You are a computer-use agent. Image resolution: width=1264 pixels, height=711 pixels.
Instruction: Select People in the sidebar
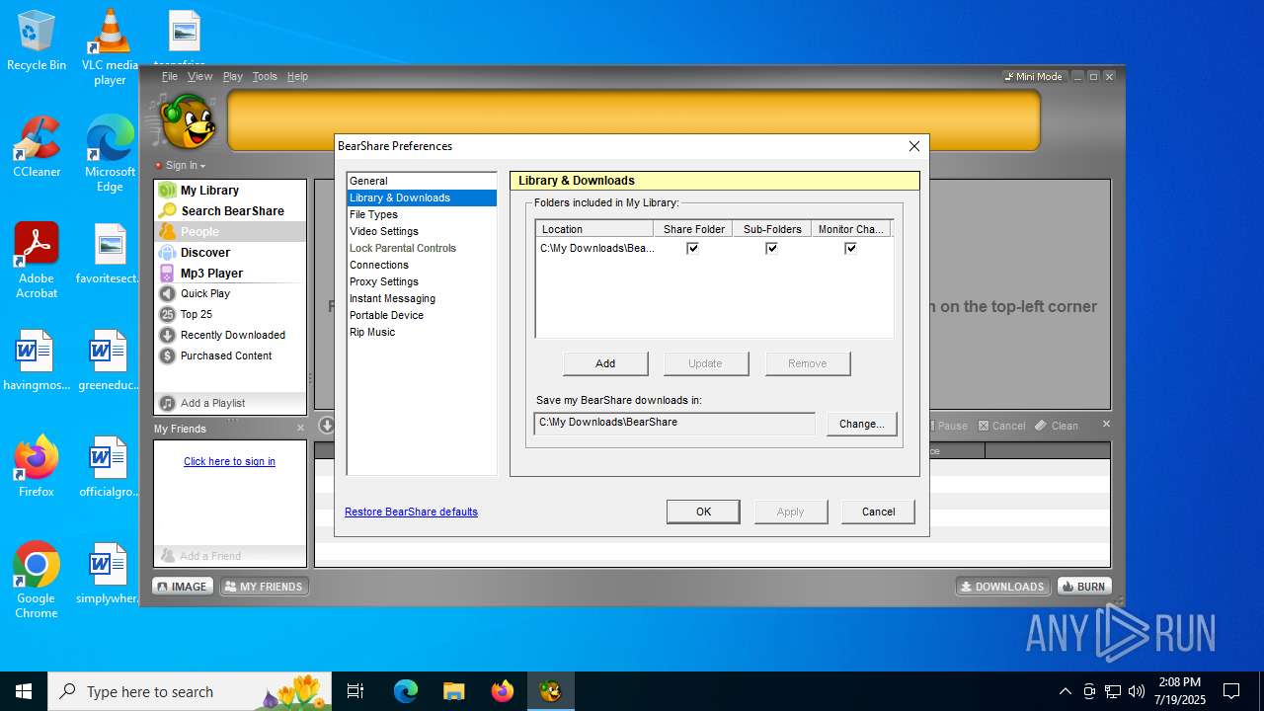[229, 231]
